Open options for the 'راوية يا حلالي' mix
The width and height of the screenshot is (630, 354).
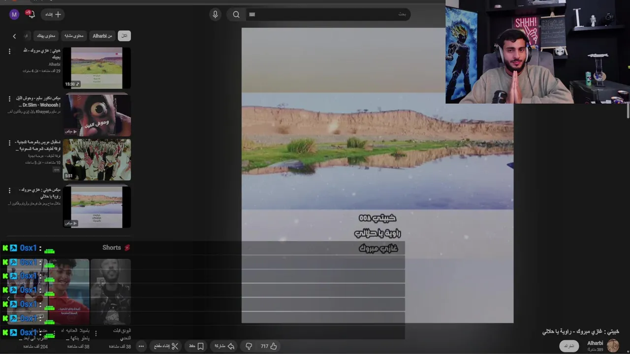pyautogui.click(x=9, y=190)
